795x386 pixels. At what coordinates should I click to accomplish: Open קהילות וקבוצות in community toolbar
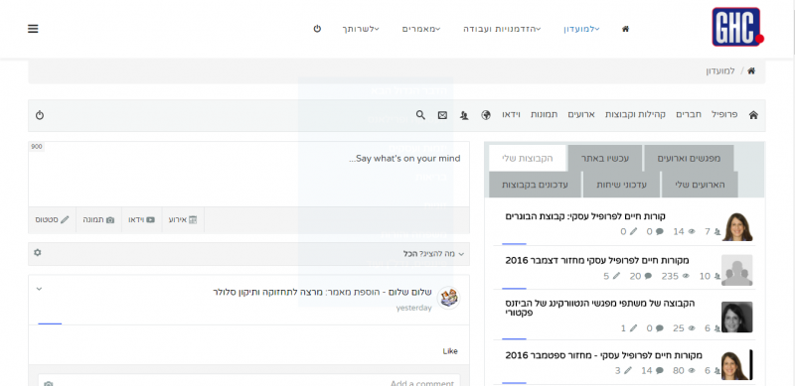(635, 114)
